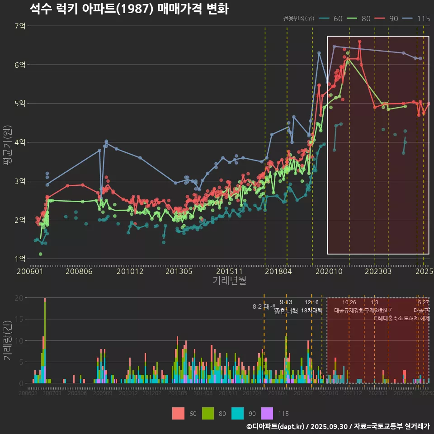
Task: Click the cyan 90 bar legend swatch
Action: (237, 413)
